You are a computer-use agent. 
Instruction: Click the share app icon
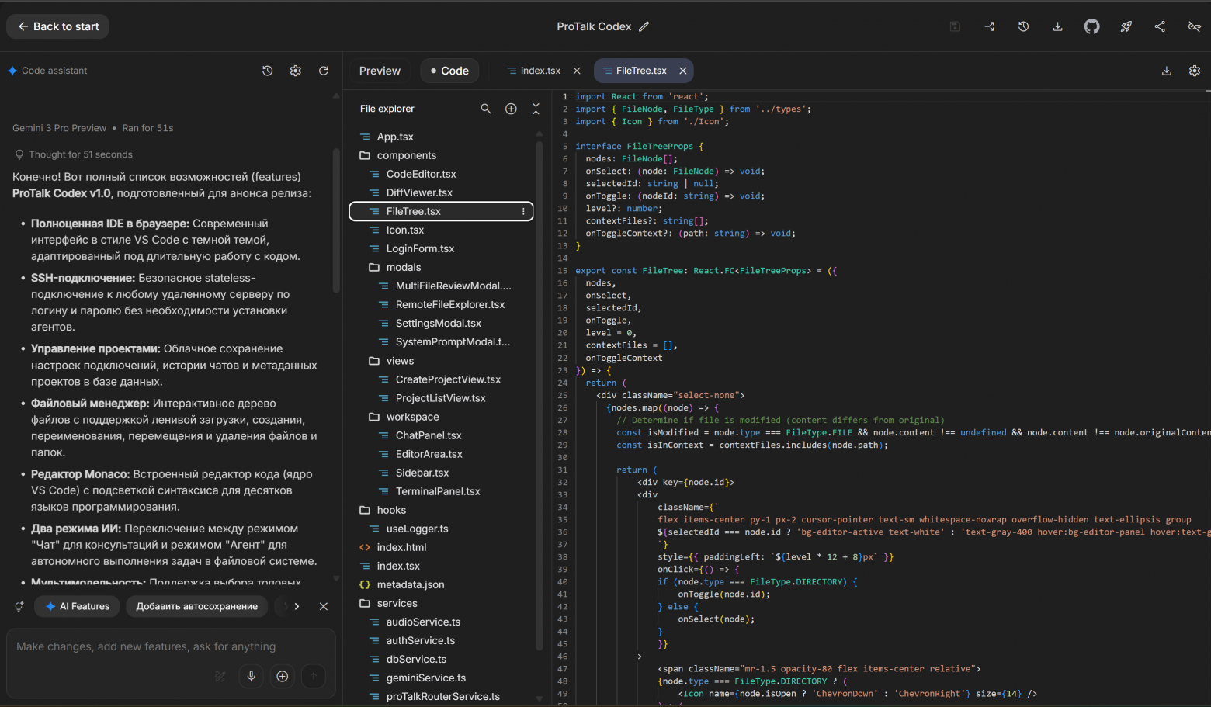click(1160, 26)
